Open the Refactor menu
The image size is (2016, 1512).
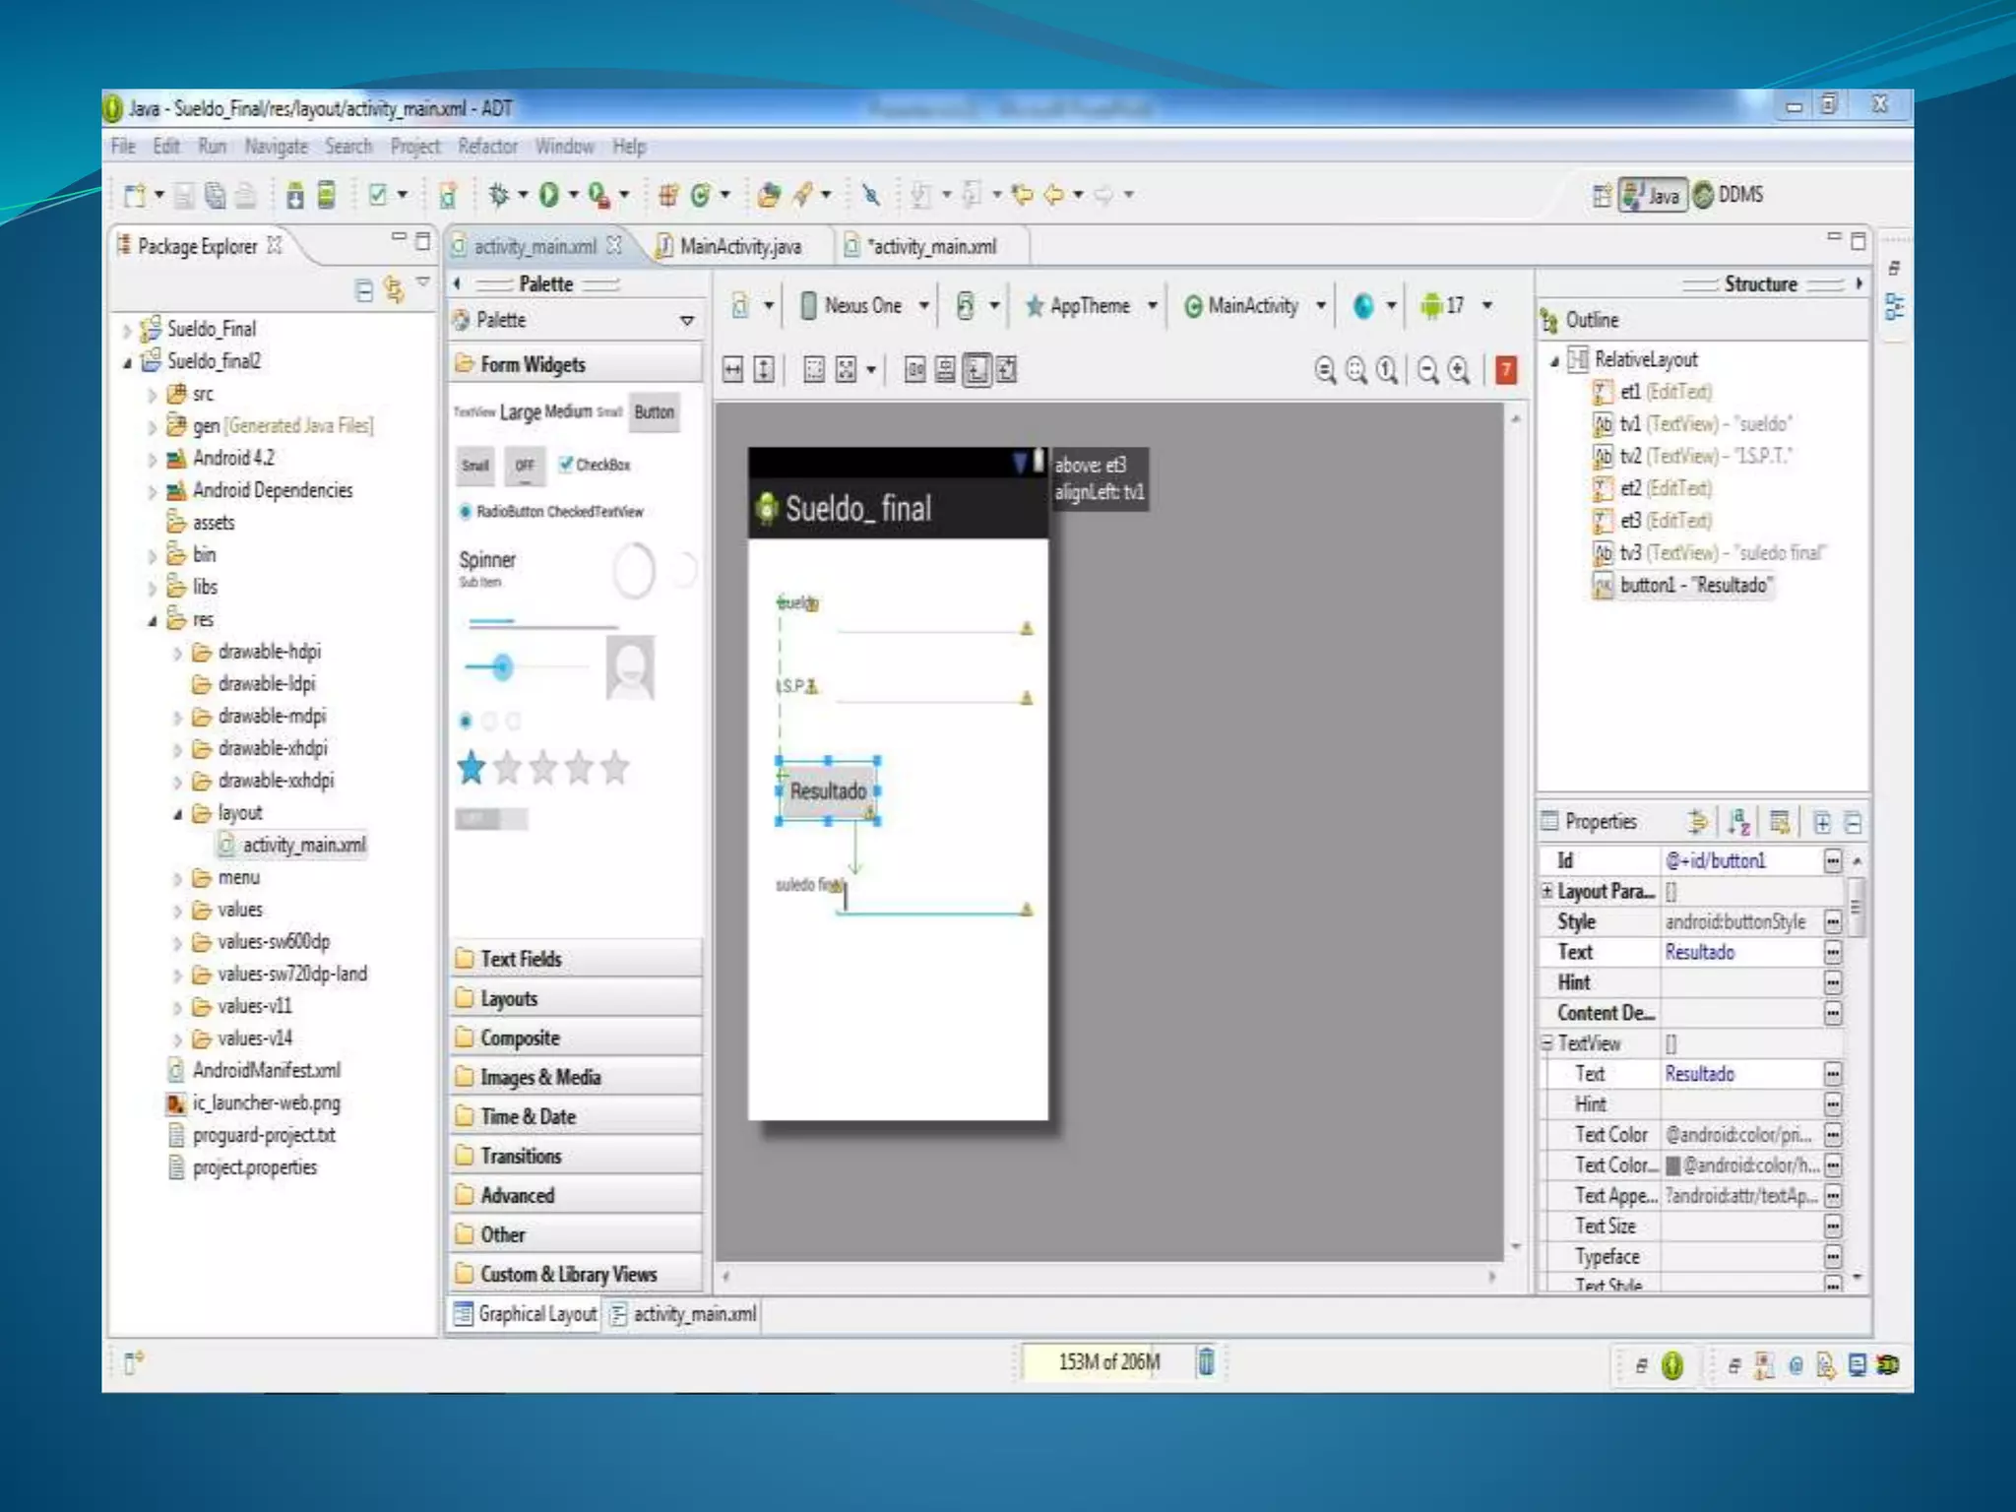tap(487, 147)
